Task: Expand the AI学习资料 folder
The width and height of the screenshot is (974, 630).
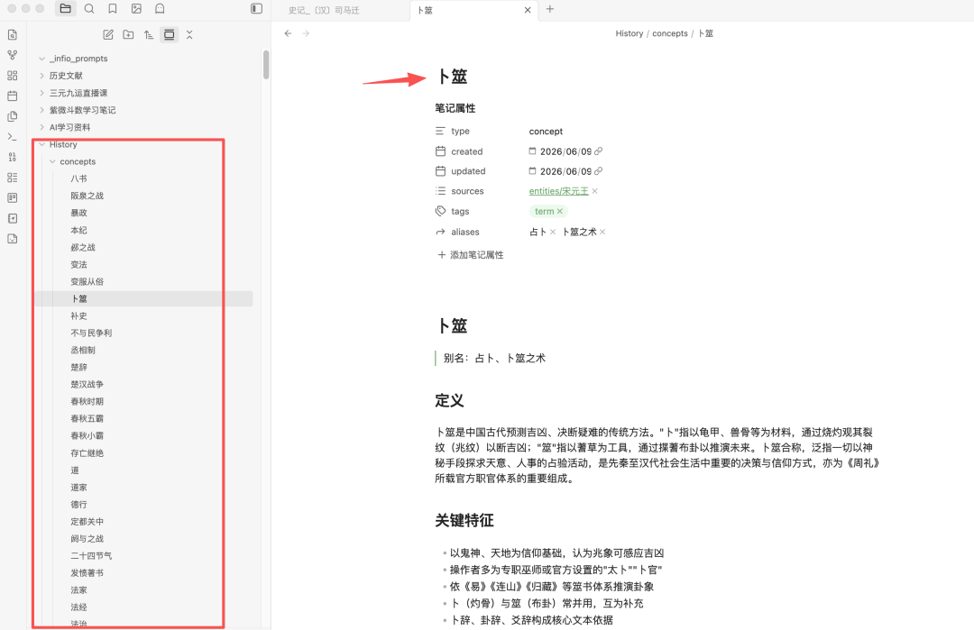Action: tap(41, 127)
